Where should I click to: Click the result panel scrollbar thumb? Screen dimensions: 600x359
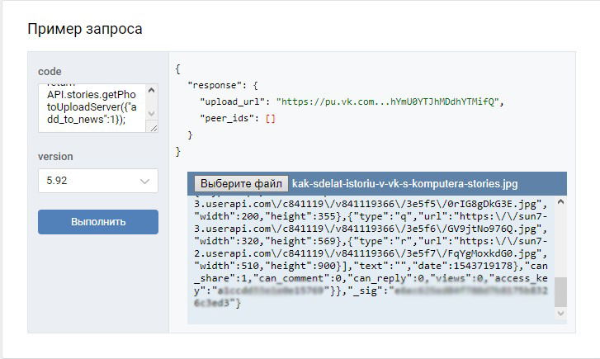coord(561,291)
